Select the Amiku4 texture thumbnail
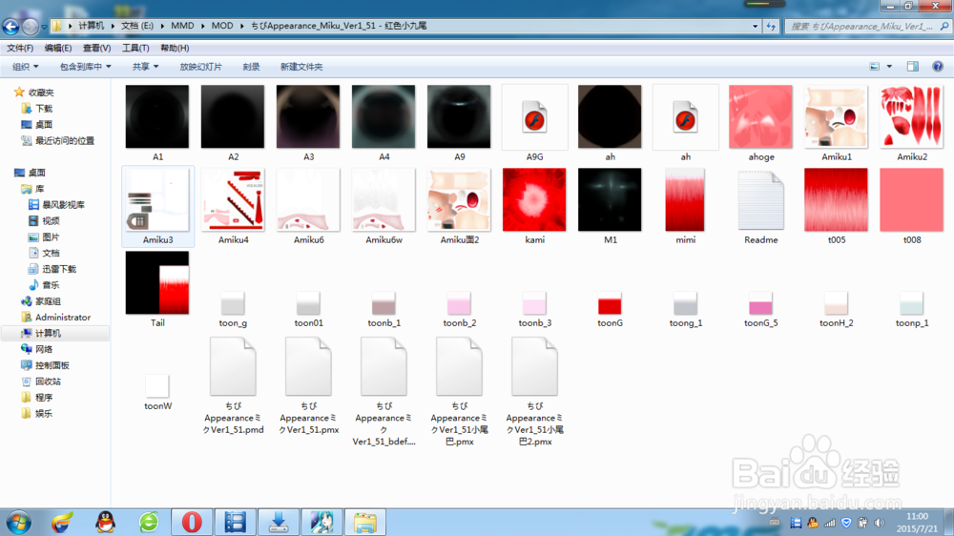 [x=233, y=200]
